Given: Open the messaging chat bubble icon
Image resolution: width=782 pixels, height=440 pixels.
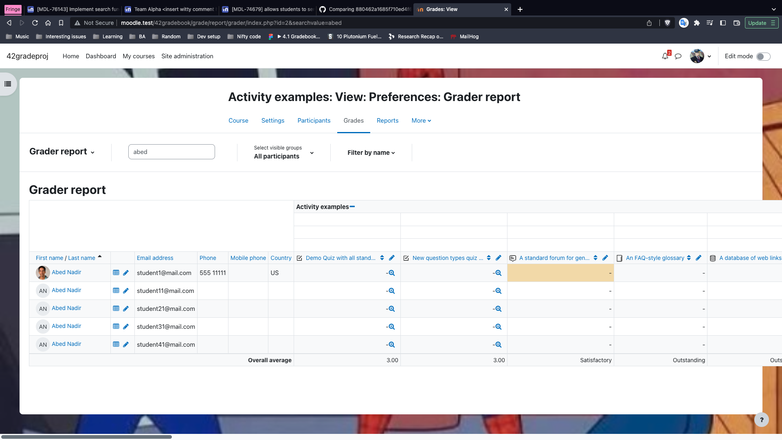Looking at the screenshot, I should click(678, 56).
